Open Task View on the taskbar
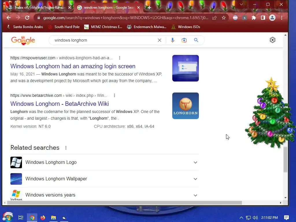The width and height of the screenshot is (296, 222). coord(21,218)
